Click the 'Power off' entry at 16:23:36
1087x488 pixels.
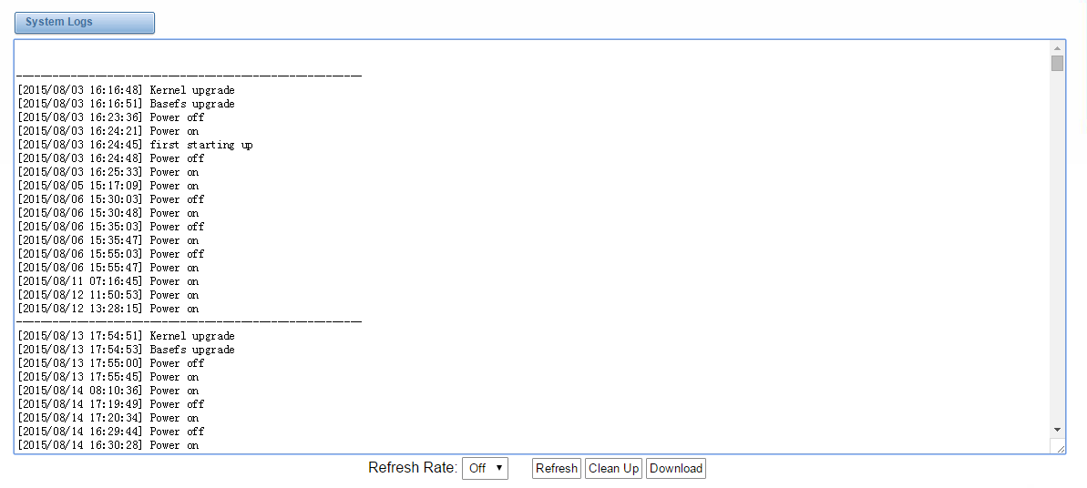111,117
